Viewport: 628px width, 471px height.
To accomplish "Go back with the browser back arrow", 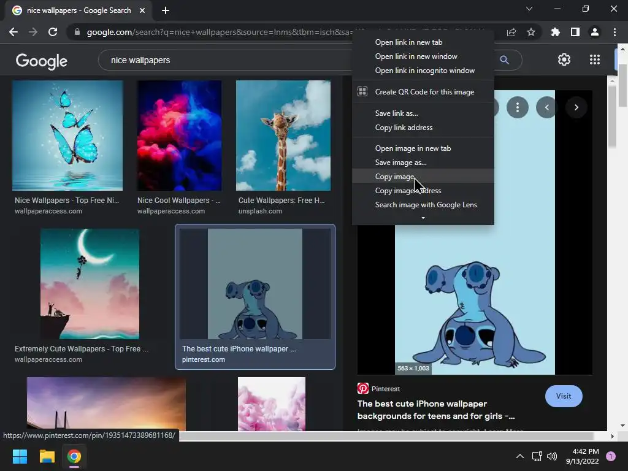I will [x=13, y=32].
